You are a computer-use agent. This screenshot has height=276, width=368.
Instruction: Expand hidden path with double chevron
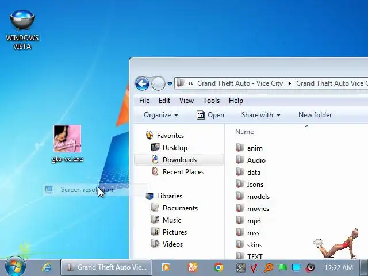click(190, 83)
